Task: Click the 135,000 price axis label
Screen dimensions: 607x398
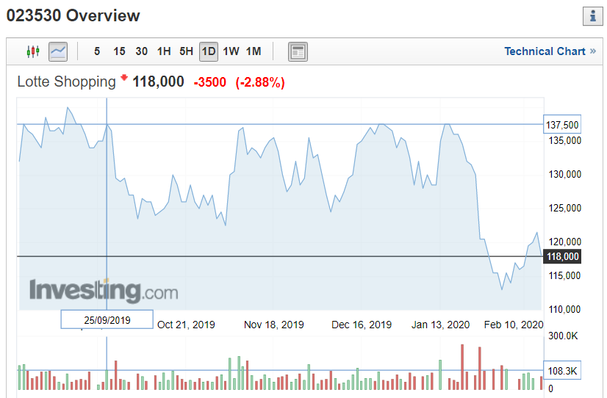Action: pyautogui.click(x=565, y=140)
